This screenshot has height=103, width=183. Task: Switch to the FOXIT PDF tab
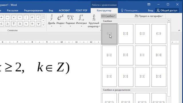81,11
